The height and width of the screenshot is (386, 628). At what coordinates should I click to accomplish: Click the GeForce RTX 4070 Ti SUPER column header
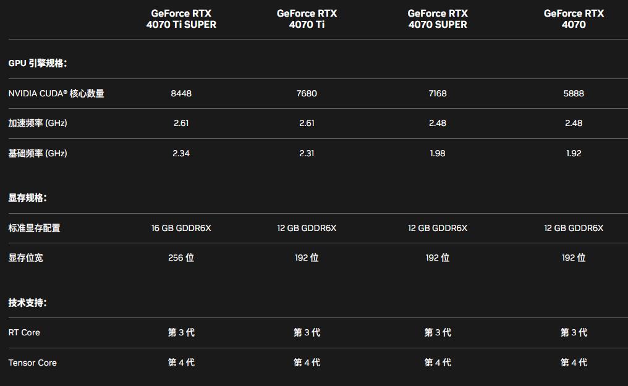(181, 19)
